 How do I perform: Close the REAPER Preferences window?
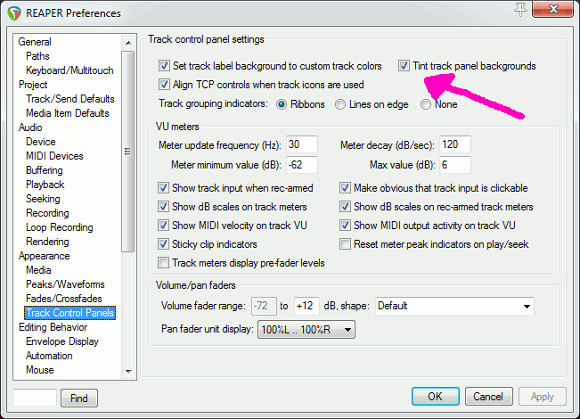click(x=552, y=9)
